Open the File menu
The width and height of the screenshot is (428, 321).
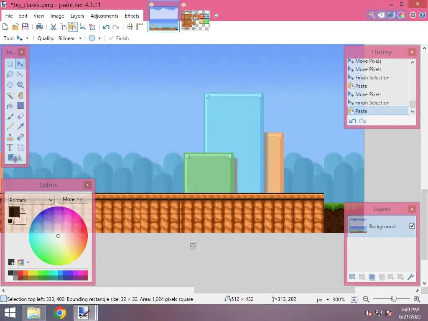9,16
